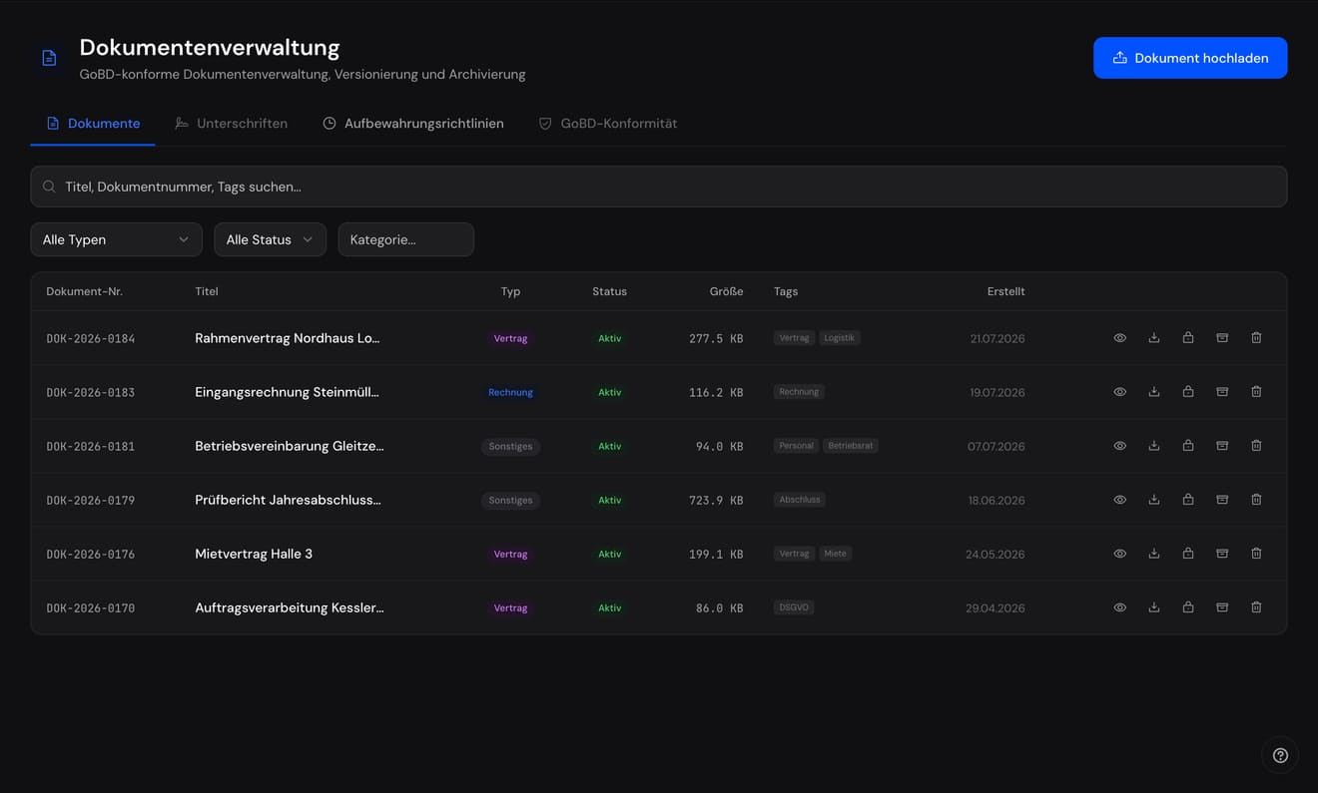Archive document DOK-2026-0184
Image resolution: width=1318 pixels, height=793 pixels.
(x=1222, y=338)
